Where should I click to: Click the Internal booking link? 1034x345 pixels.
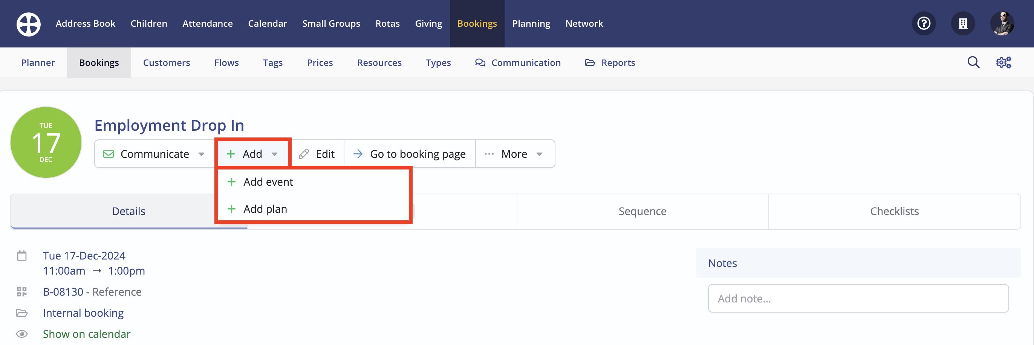(x=83, y=313)
